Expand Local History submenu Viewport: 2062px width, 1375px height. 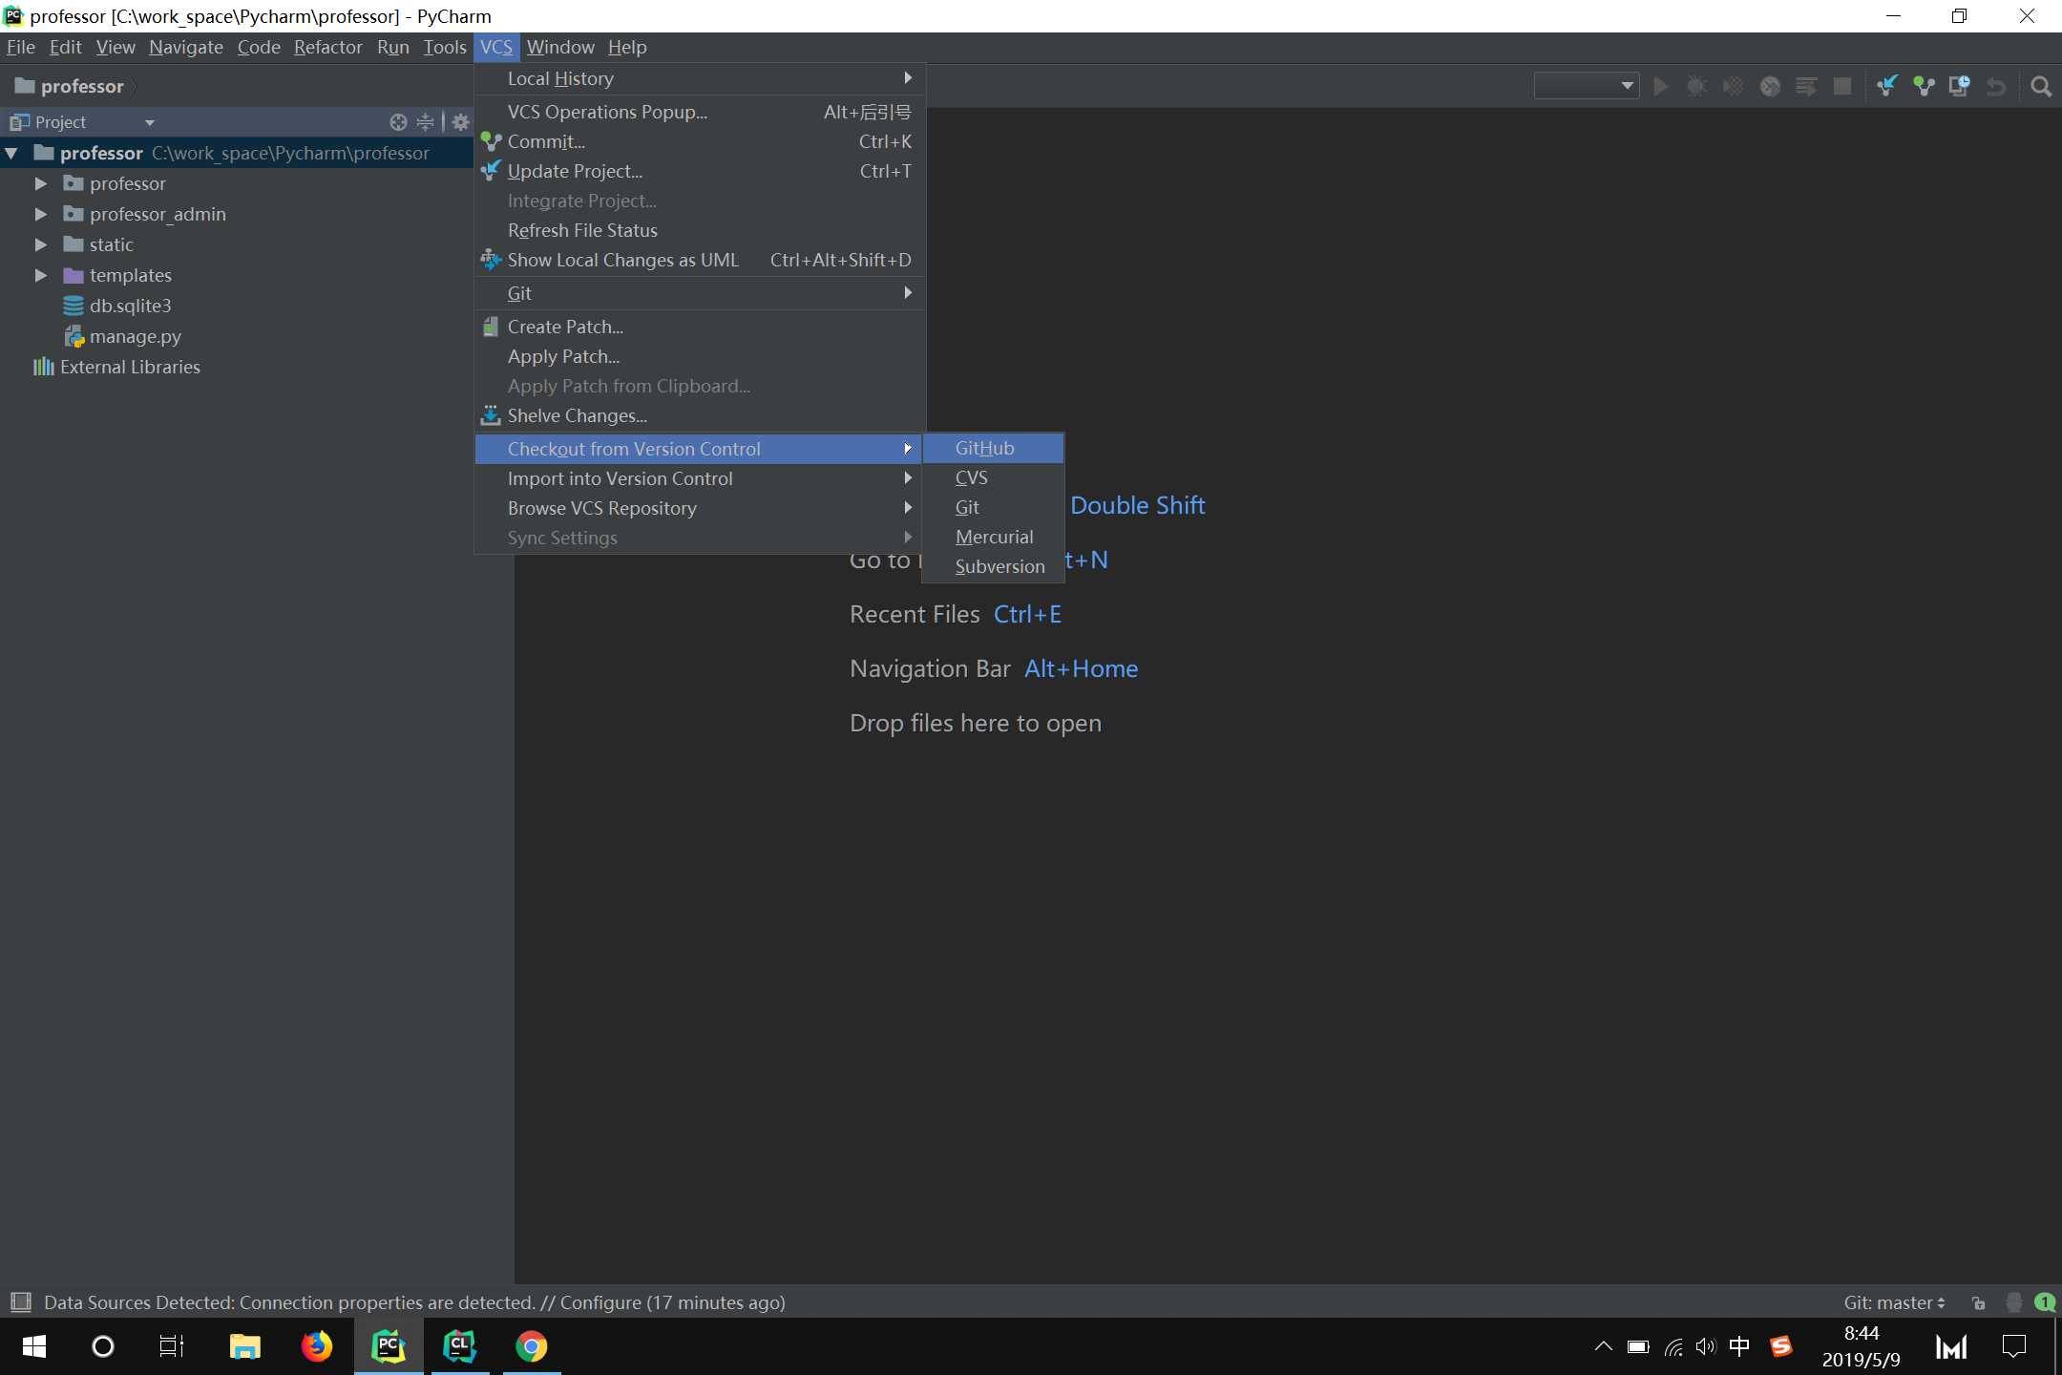pyautogui.click(x=700, y=78)
